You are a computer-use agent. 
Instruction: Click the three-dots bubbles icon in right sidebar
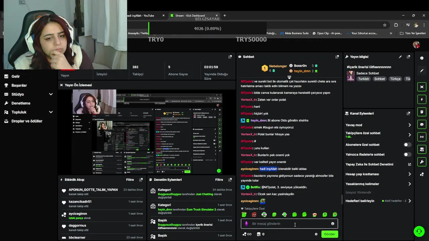pyautogui.click(x=422, y=174)
